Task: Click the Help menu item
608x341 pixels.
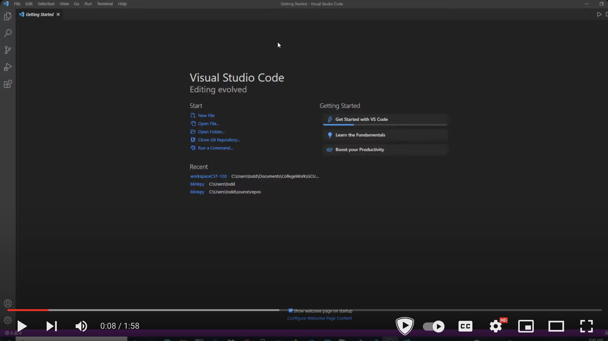Action: 122,4
